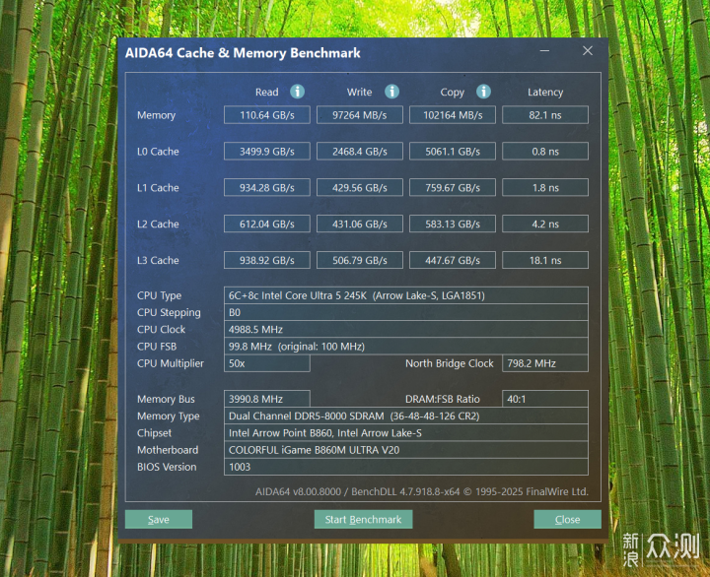Viewport: 710px width, 577px height.
Task: Click L0 Cache write 2468.4 GB/s
Action: click(360, 151)
